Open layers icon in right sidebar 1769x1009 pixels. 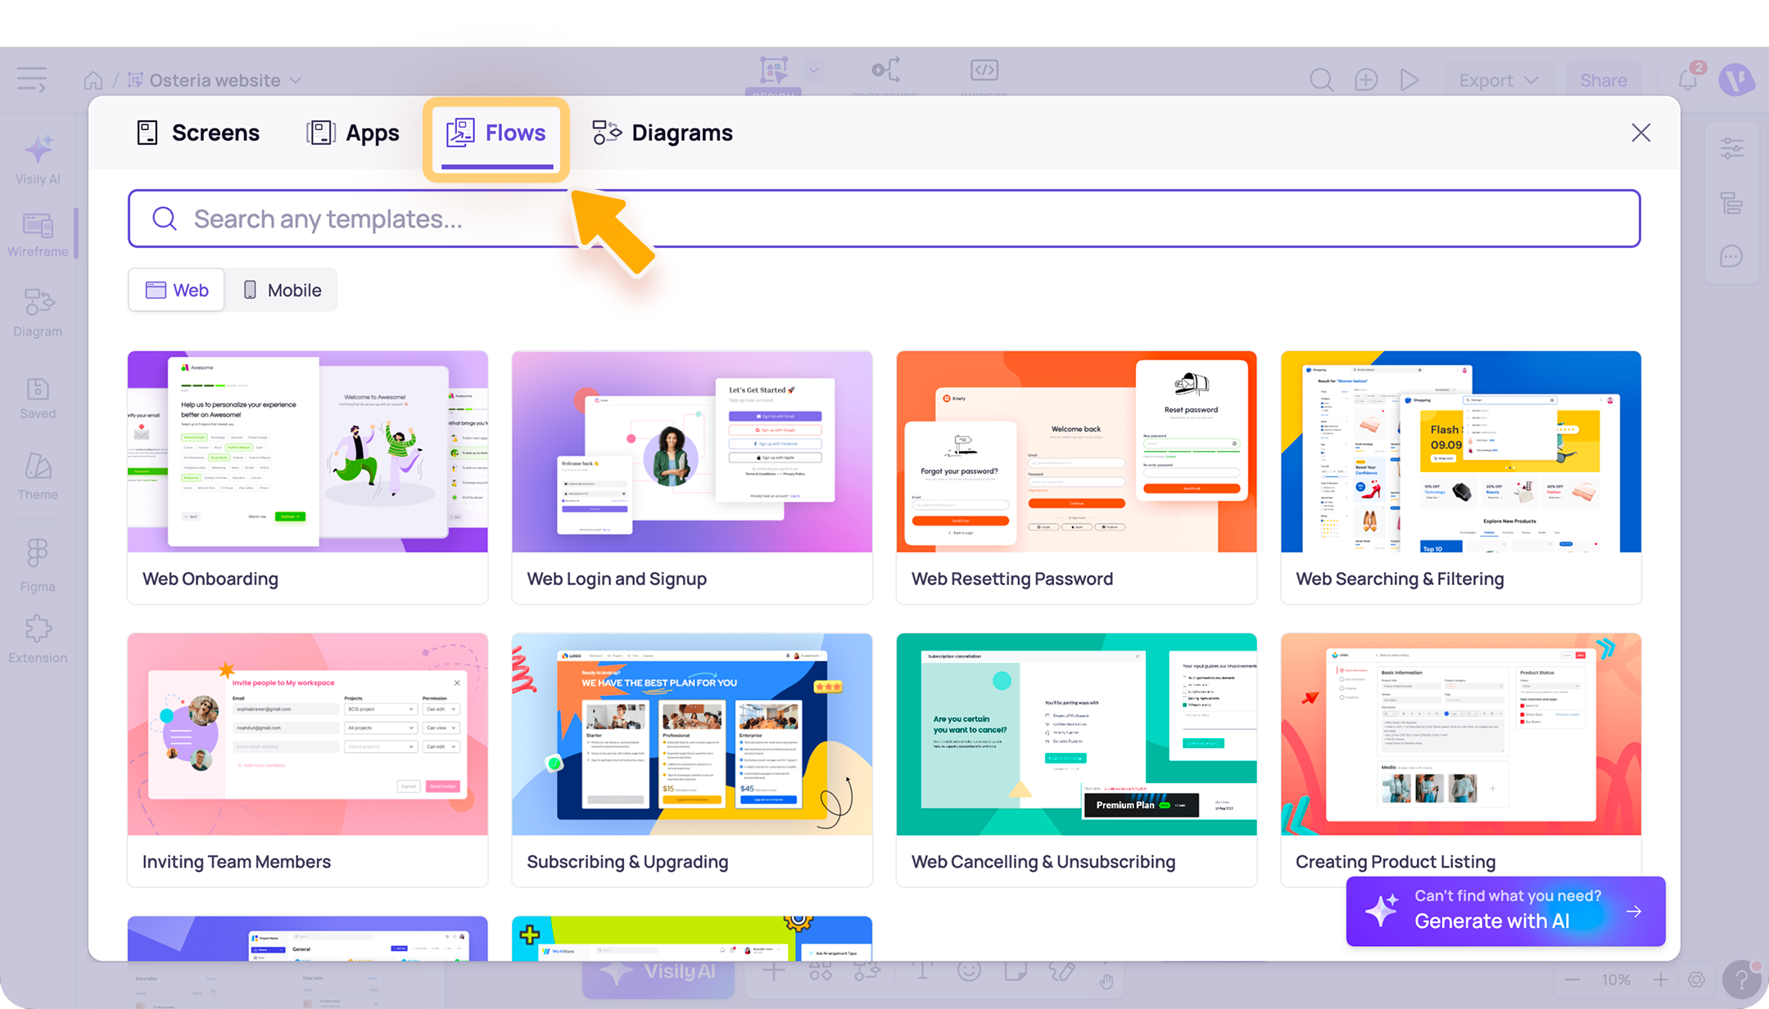coord(1731,203)
